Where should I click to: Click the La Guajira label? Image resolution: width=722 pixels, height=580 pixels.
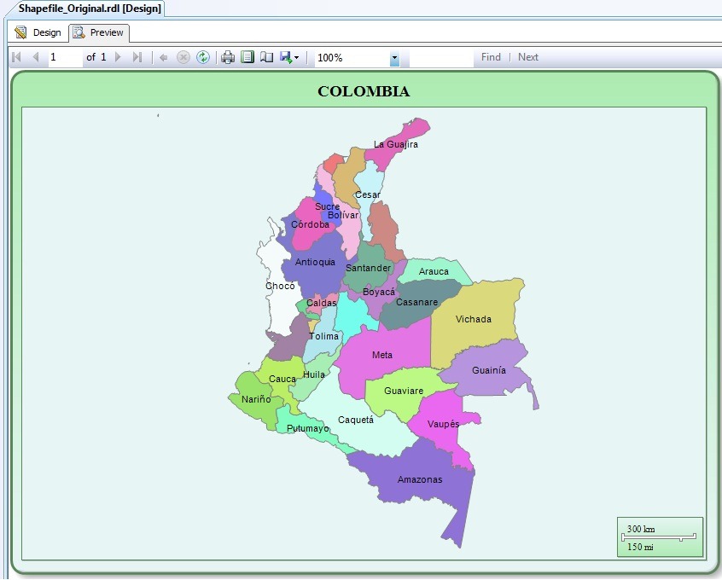(396, 144)
